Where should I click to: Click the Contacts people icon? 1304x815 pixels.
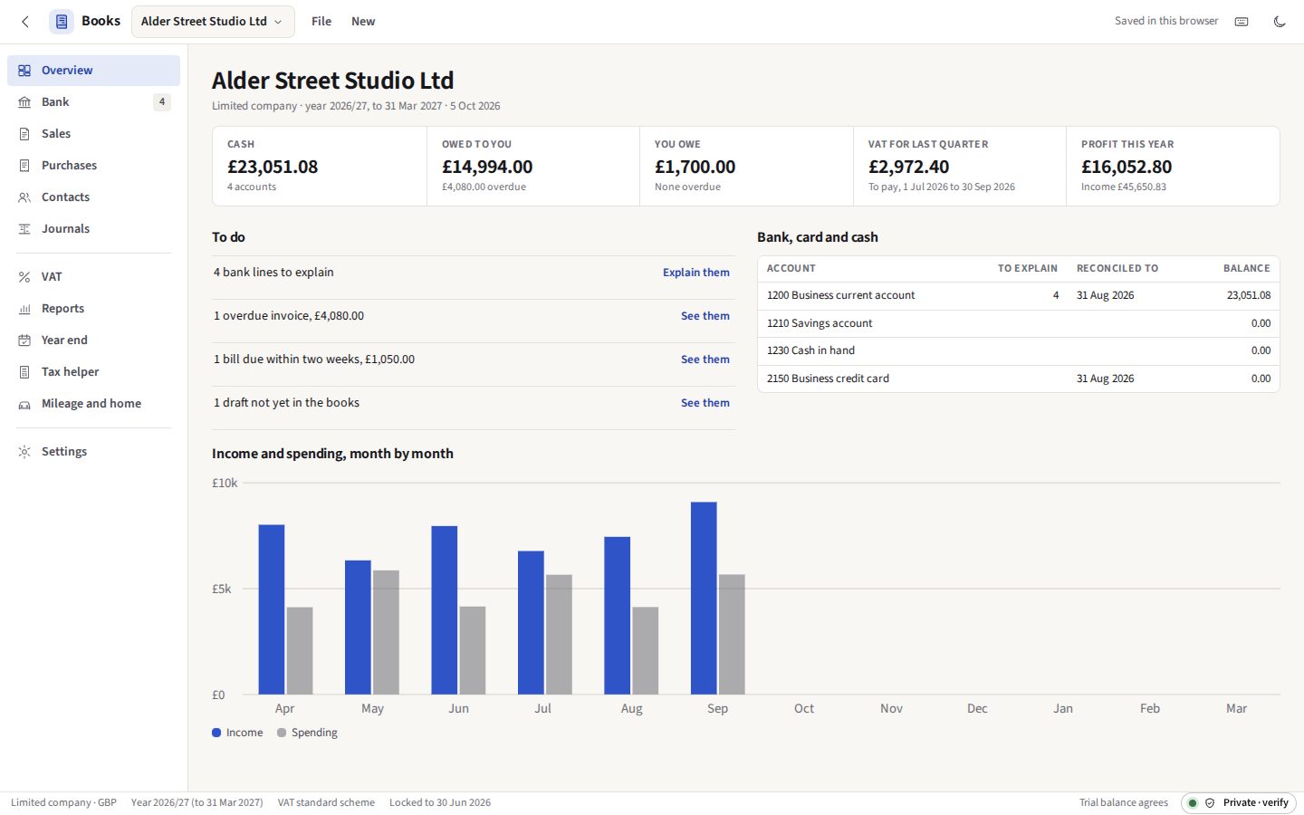(x=24, y=197)
